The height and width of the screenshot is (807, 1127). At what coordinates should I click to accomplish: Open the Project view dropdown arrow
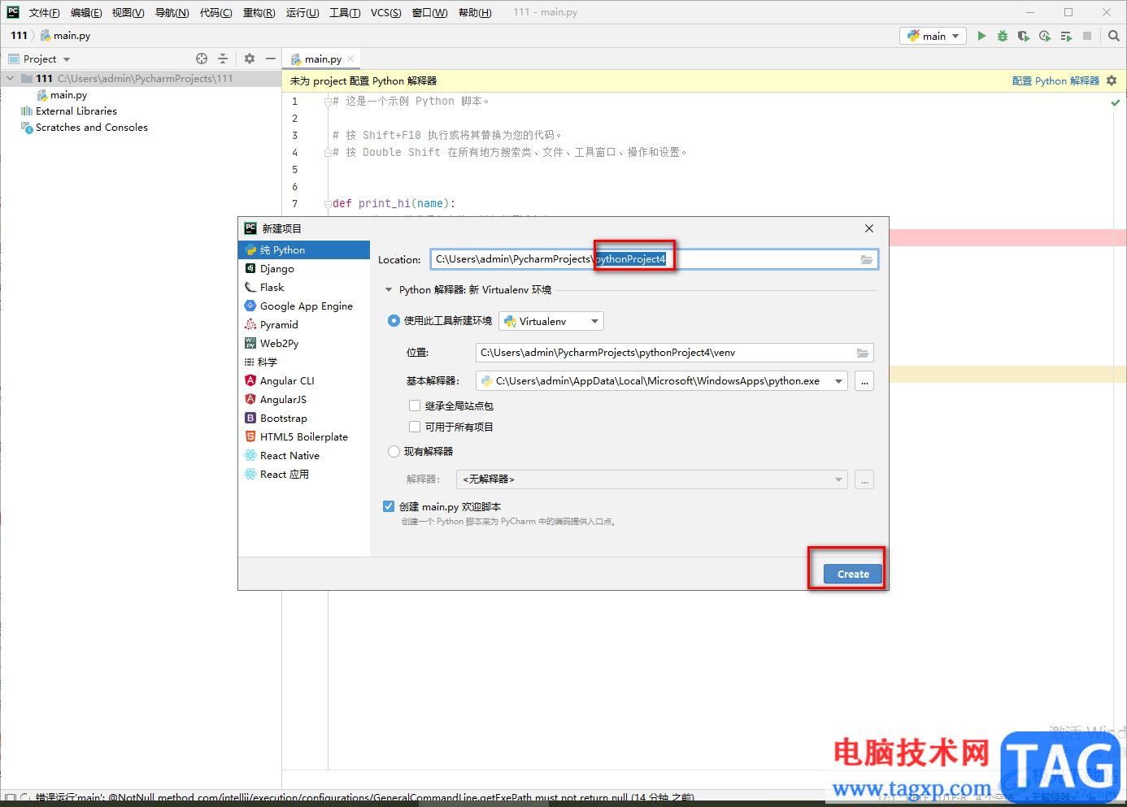[x=67, y=59]
